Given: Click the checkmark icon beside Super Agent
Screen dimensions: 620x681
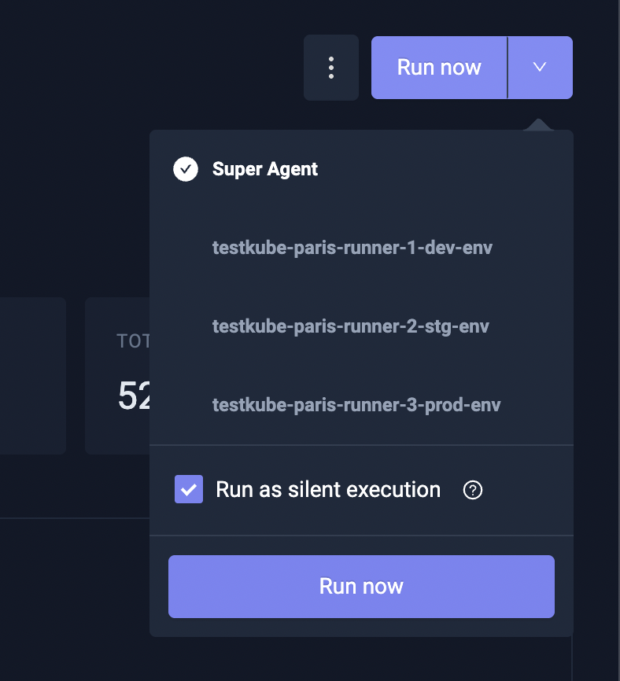Looking at the screenshot, I should click(185, 168).
